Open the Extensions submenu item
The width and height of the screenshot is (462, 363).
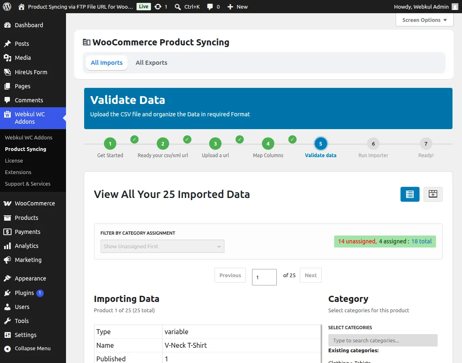point(18,172)
